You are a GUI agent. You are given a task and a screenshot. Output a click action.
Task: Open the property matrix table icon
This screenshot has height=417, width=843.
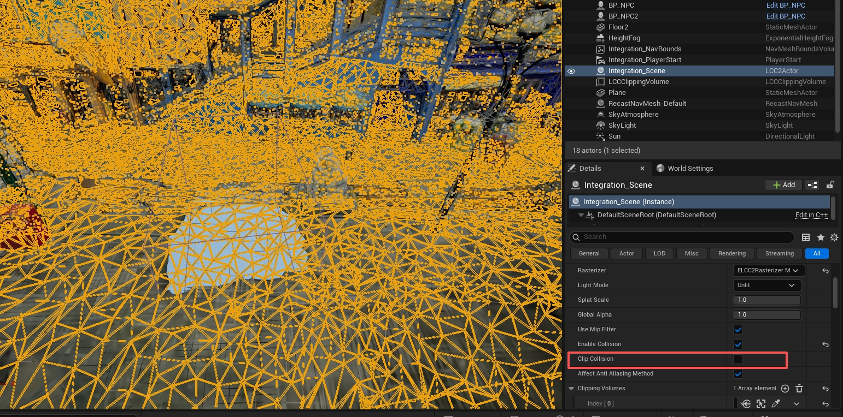pyautogui.click(x=806, y=237)
